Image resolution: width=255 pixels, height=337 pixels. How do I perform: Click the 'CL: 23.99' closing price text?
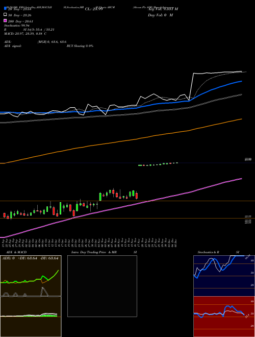coord(94,9)
